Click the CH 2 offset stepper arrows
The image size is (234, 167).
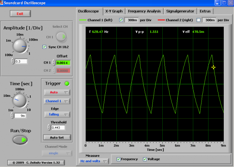click(x=54, y=71)
